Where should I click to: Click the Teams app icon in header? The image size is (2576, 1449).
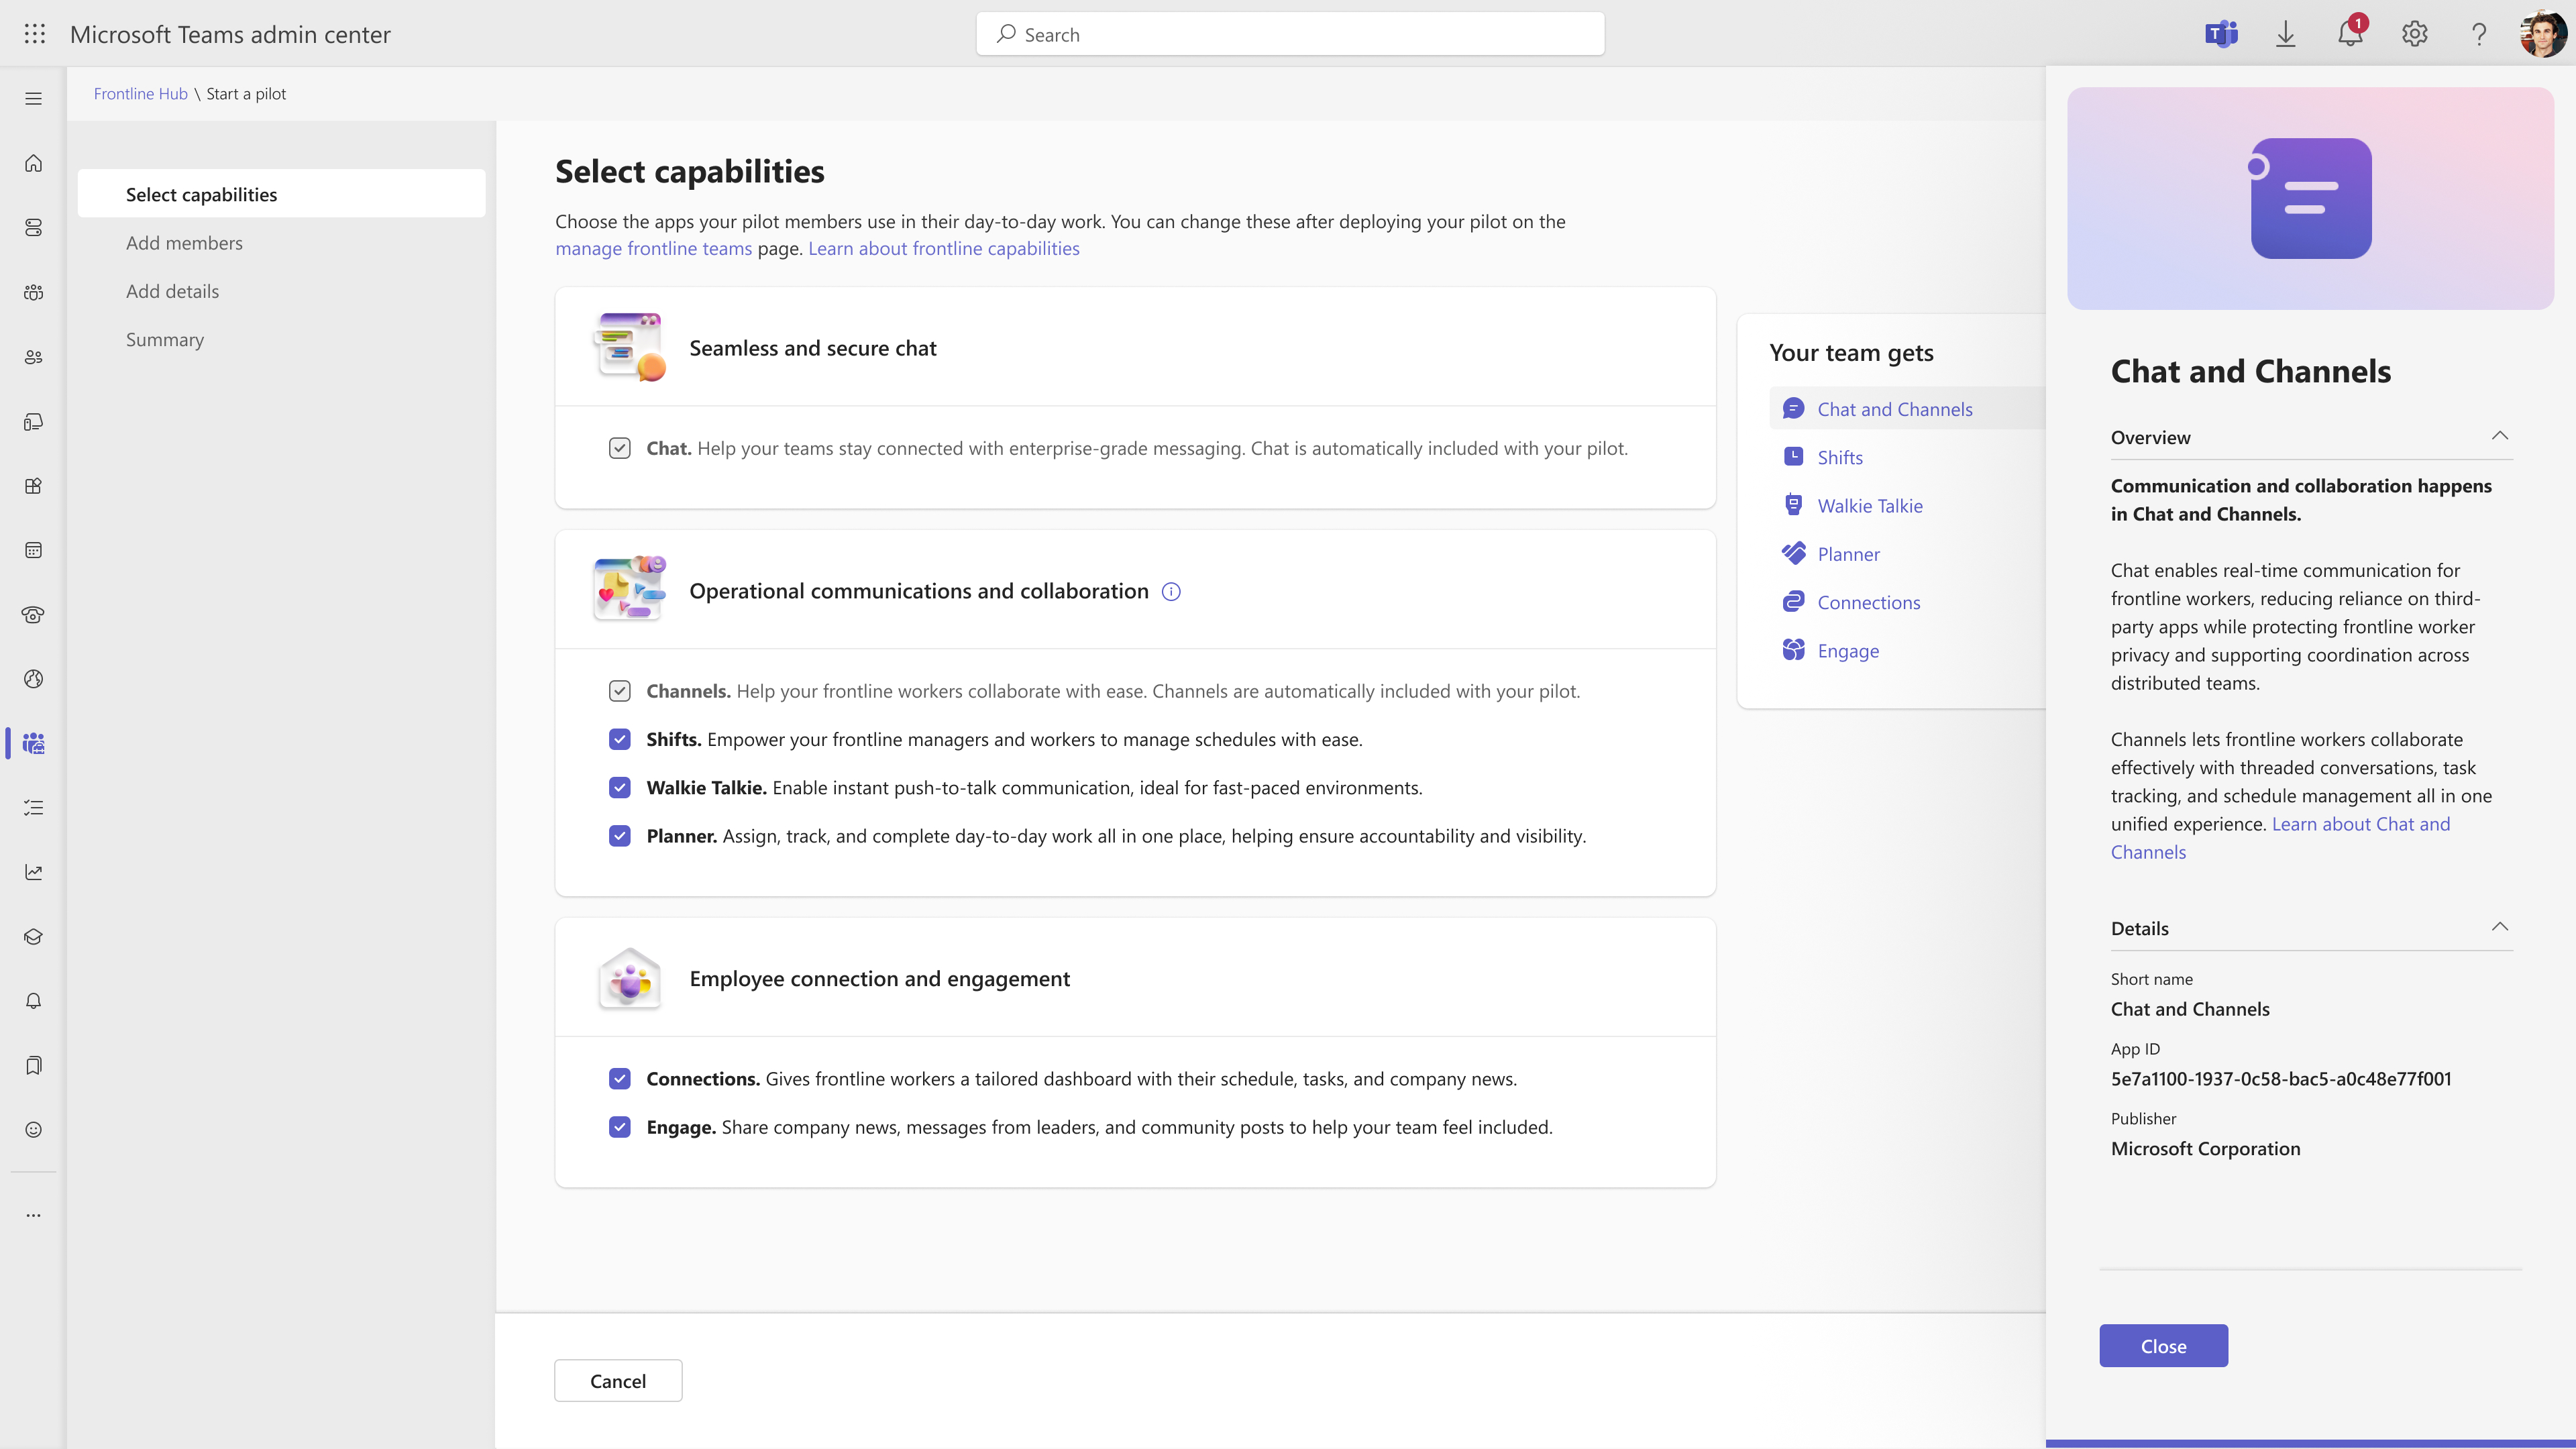coord(2221,34)
